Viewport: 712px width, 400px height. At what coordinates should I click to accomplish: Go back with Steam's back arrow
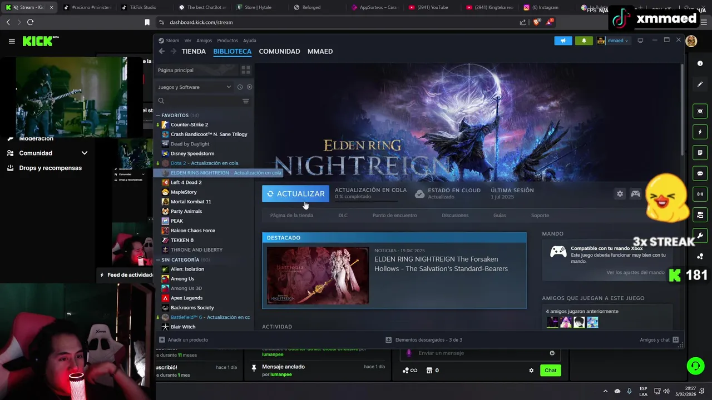point(162,51)
